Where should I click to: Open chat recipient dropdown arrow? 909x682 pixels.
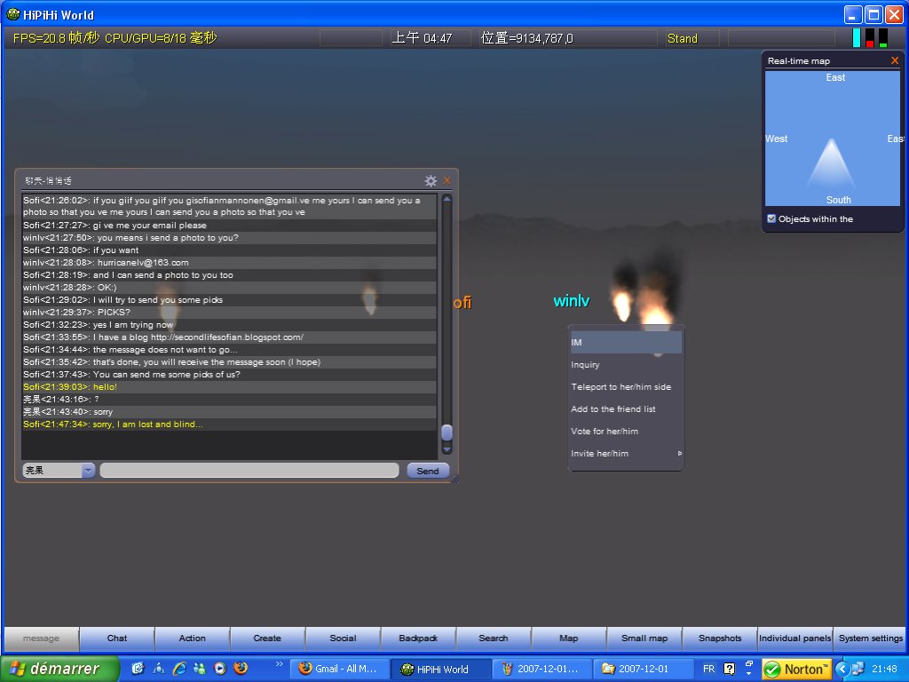tap(88, 471)
